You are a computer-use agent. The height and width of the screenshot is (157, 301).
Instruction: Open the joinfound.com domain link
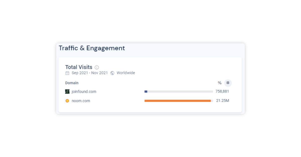[84, 91]
